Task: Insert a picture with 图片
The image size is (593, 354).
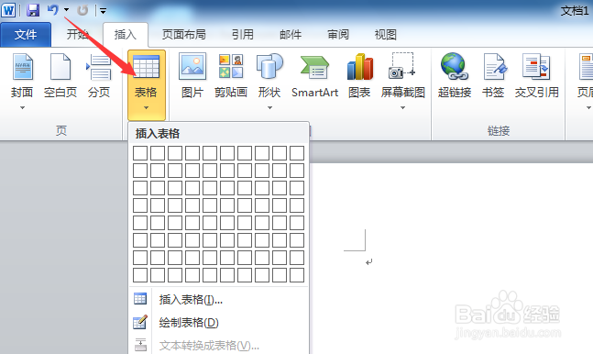Action: (x=192, y=76)
